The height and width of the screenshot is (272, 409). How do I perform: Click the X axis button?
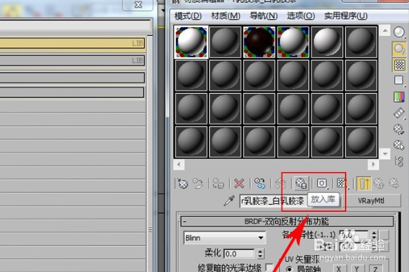coord(338,268)
